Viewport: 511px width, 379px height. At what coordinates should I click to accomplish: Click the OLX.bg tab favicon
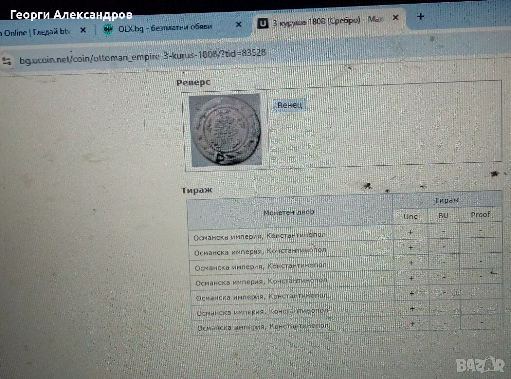click(108, 28)
